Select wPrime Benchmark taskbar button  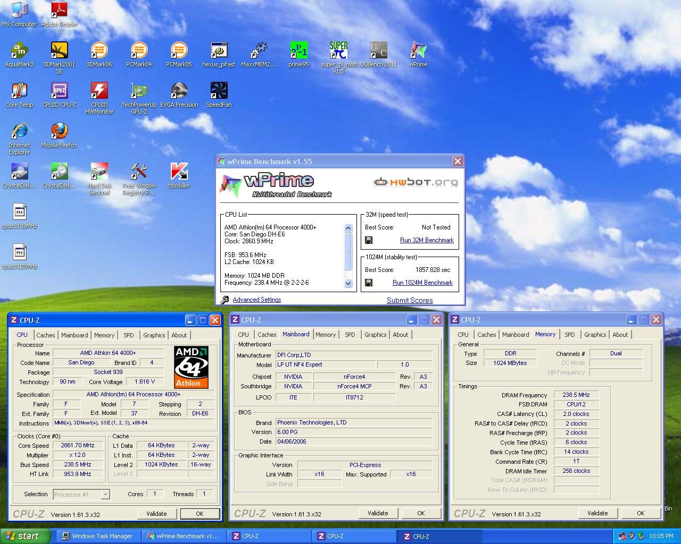(x=184, y=536)
